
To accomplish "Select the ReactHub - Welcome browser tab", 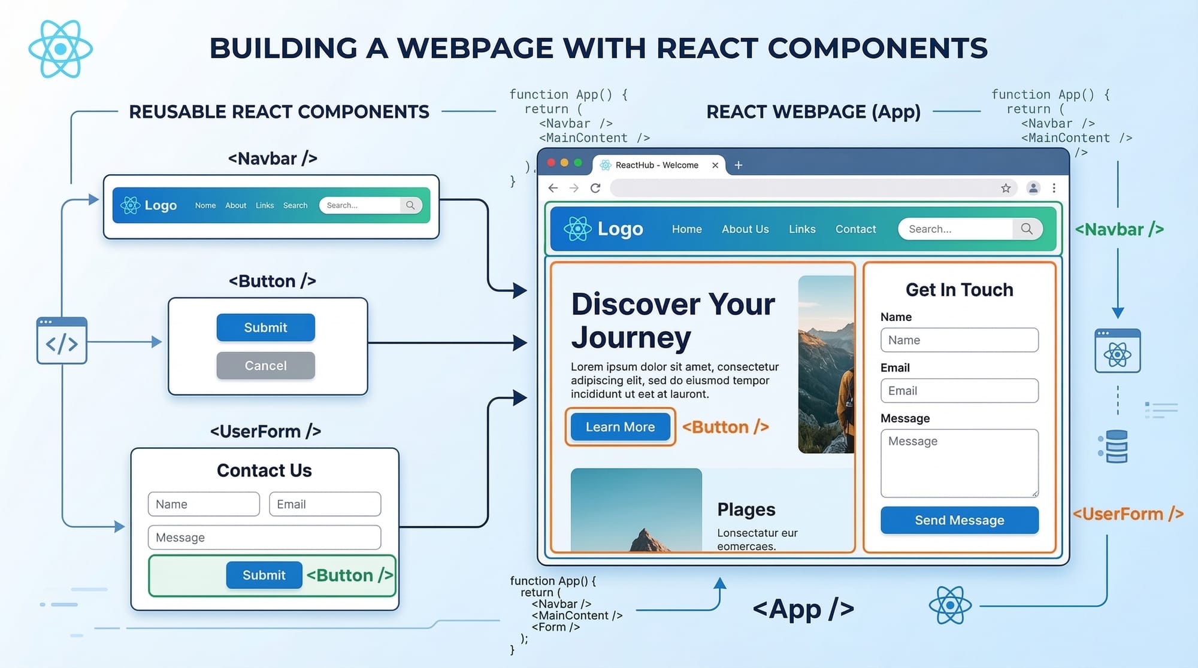I will 657,165.
